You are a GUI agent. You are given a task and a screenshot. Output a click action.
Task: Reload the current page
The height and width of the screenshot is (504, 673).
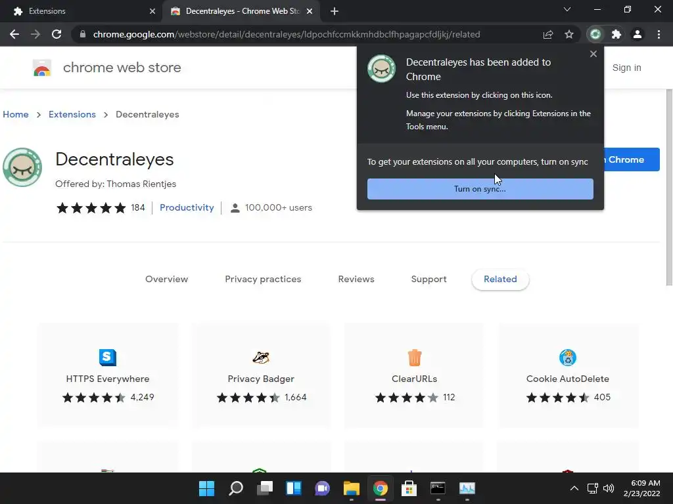[x=57, y=34]
